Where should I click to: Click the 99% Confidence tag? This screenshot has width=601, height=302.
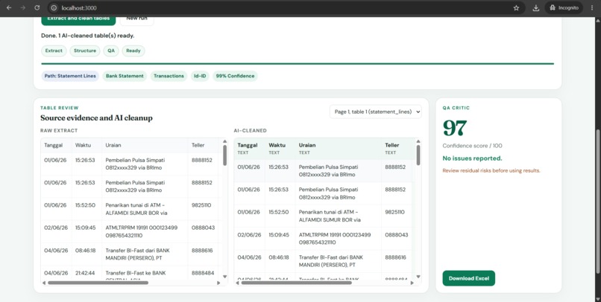click(x=235, y=76)
